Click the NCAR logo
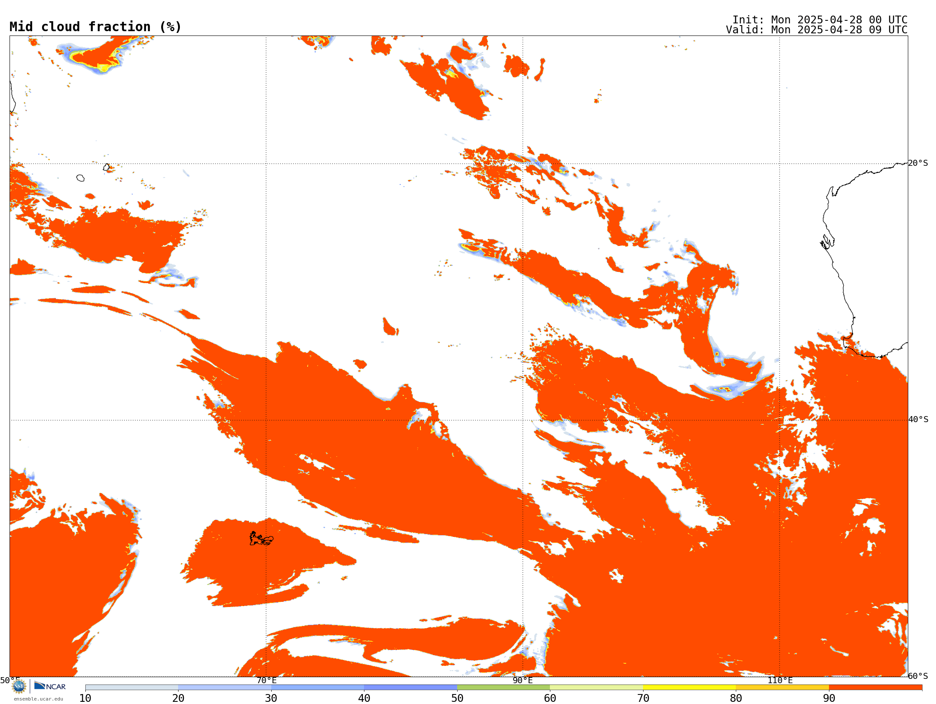Image resolution: width=936 pixels, height=704 pixels. click(50, 686)
